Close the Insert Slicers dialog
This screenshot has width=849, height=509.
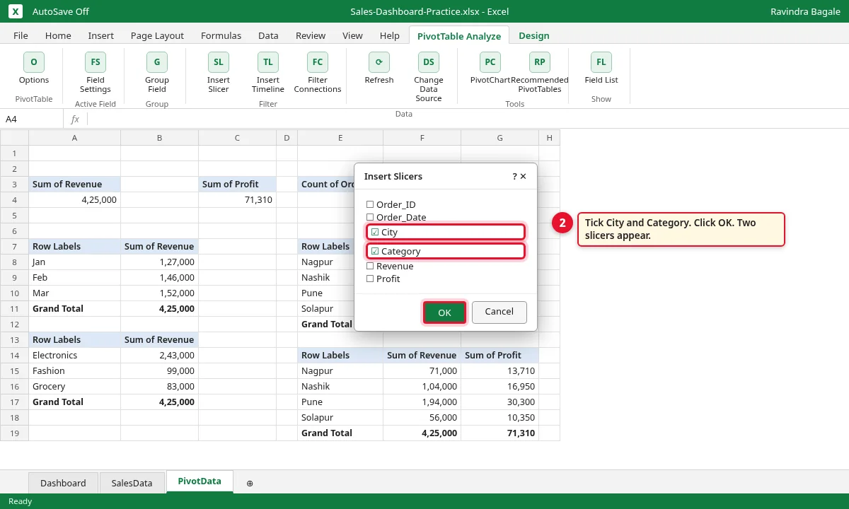pos(524,176)
